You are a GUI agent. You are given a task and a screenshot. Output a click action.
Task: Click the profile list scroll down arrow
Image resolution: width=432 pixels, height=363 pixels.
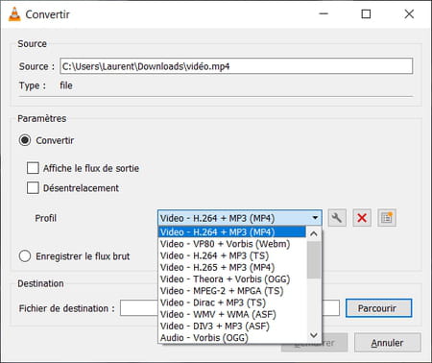(x=314, y=335)
